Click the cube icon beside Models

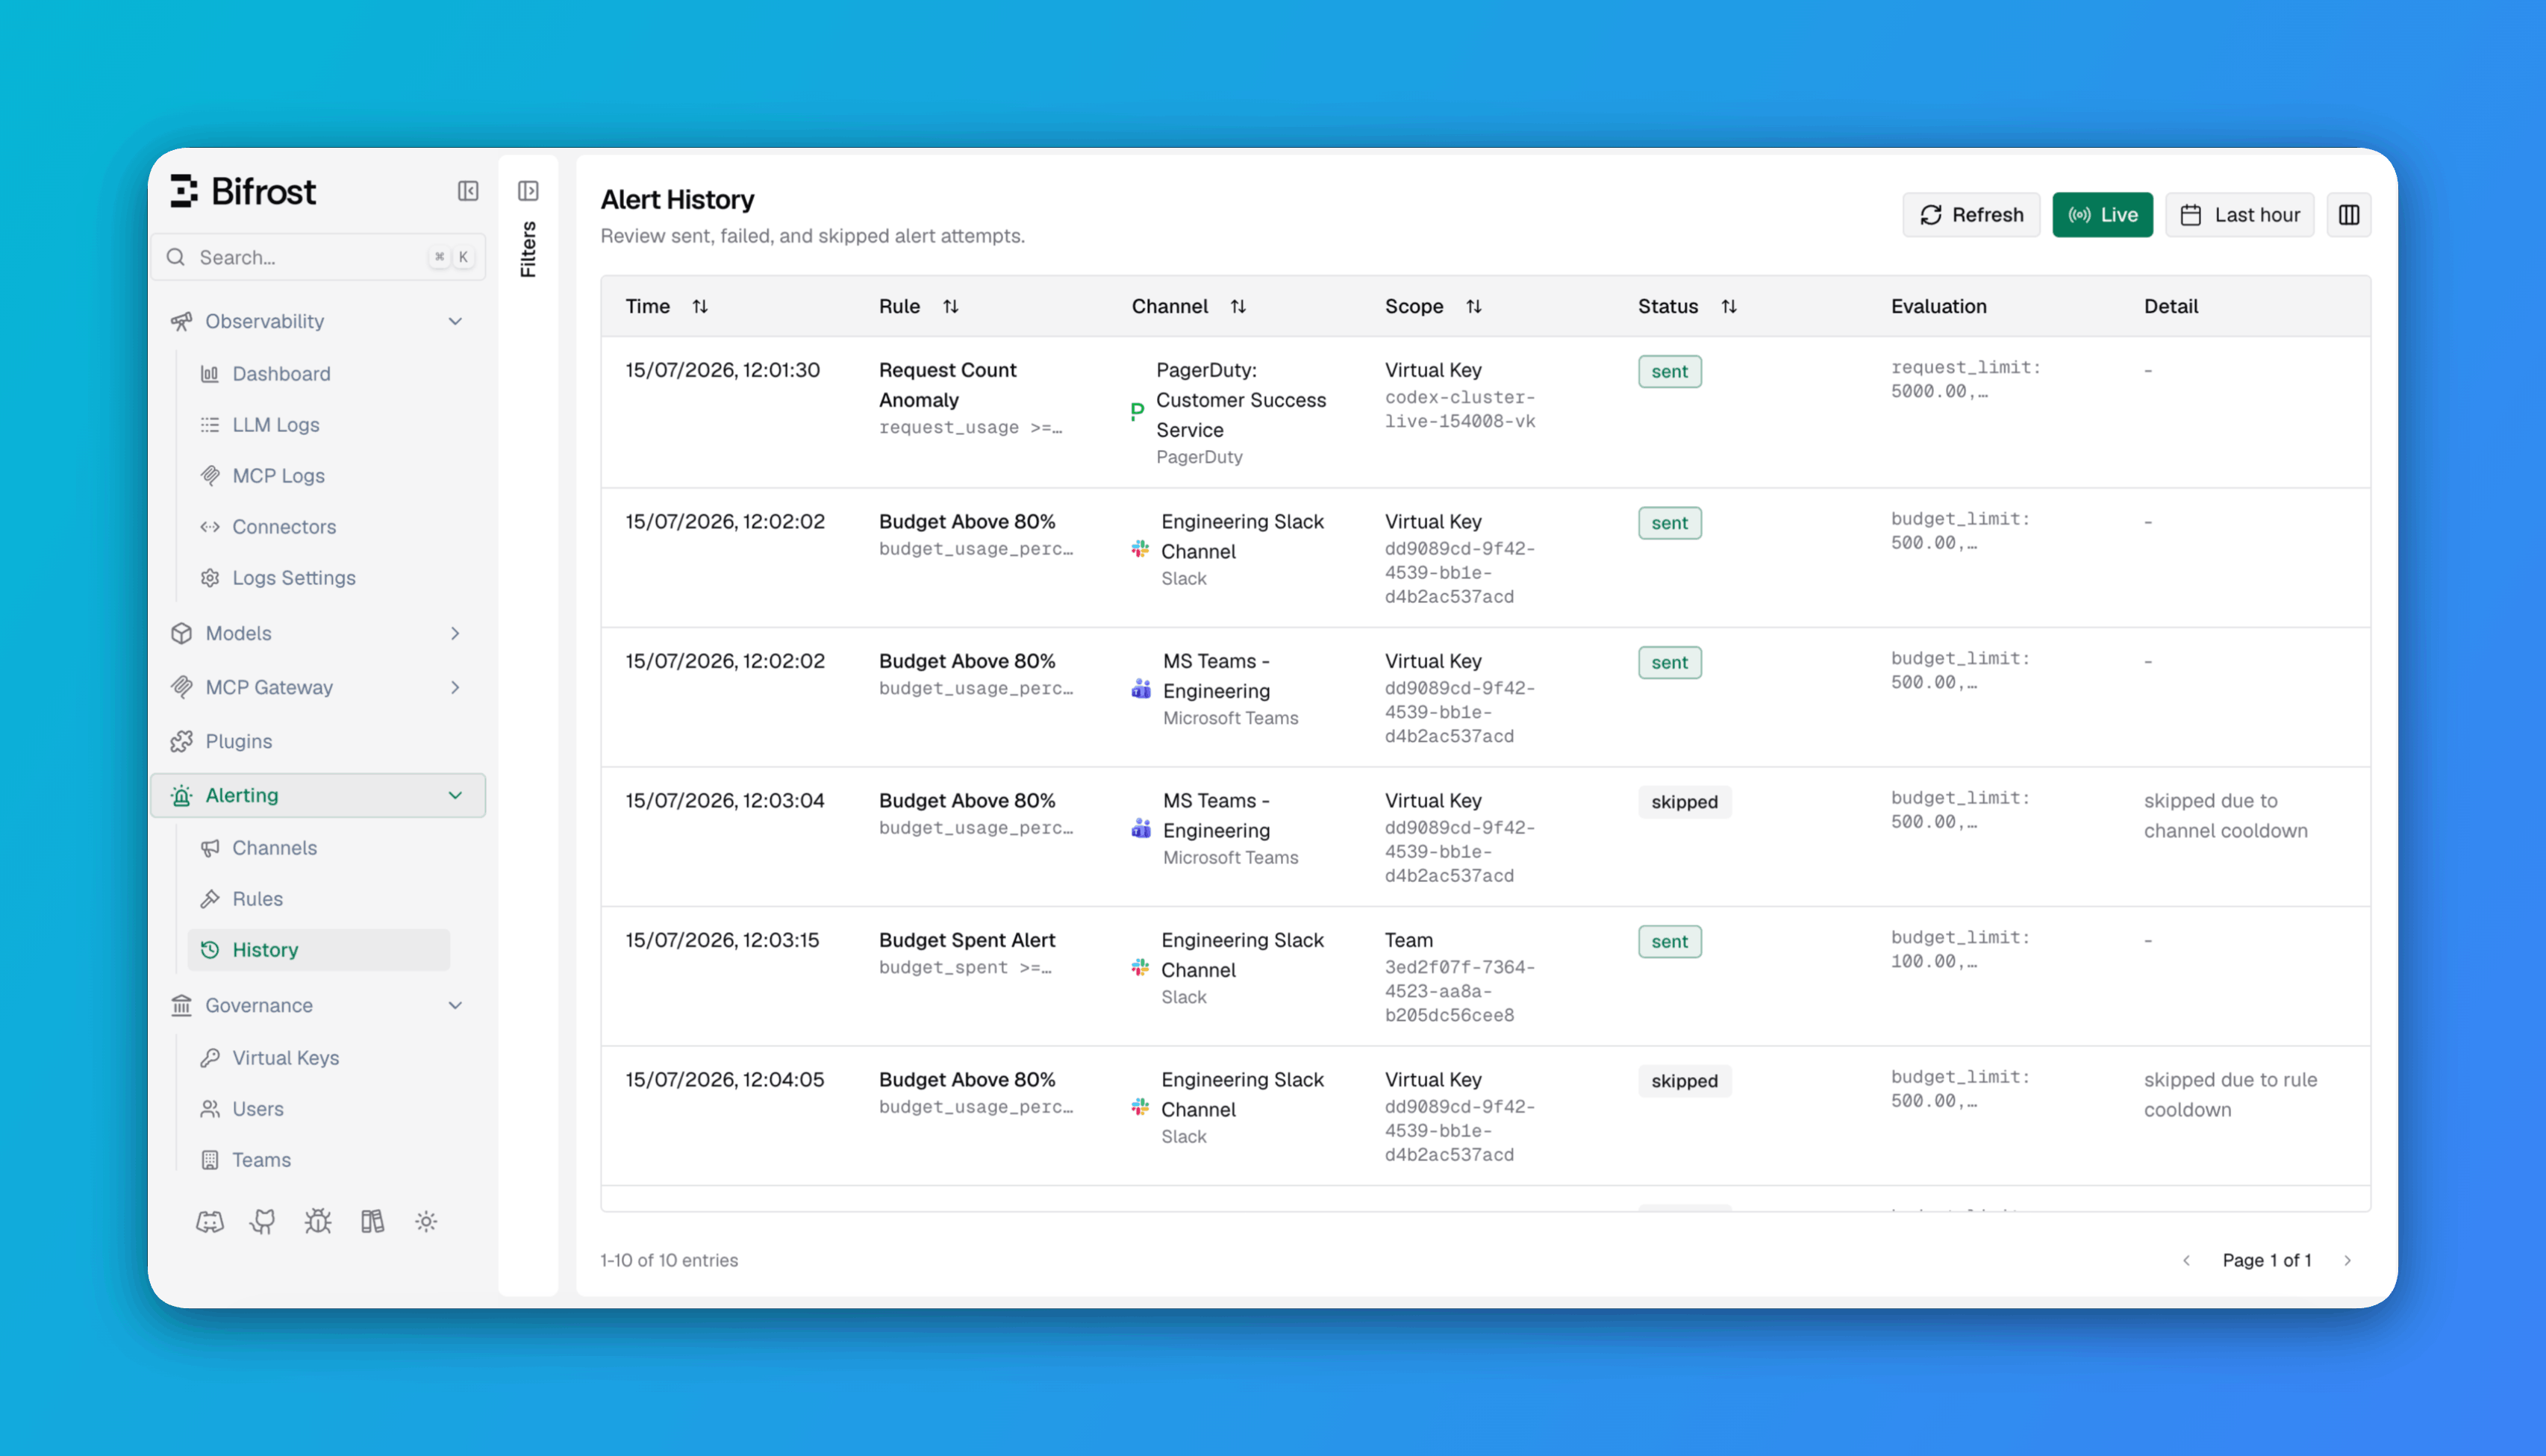pos(181,633)
